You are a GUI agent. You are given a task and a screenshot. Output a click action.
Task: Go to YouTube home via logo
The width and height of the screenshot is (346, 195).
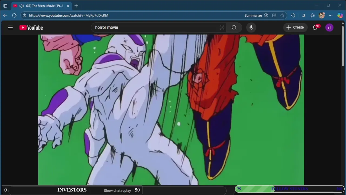point(31,28)
